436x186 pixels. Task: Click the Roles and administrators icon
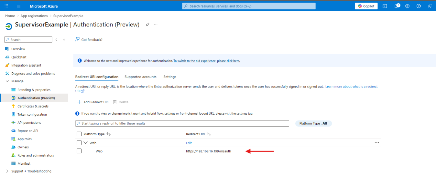tap(13, 155)
